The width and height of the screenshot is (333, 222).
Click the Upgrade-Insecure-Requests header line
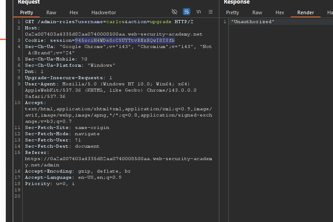[68, 78]
